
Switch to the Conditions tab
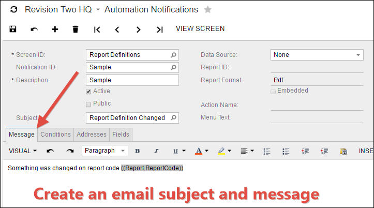(x=56, y=135)
